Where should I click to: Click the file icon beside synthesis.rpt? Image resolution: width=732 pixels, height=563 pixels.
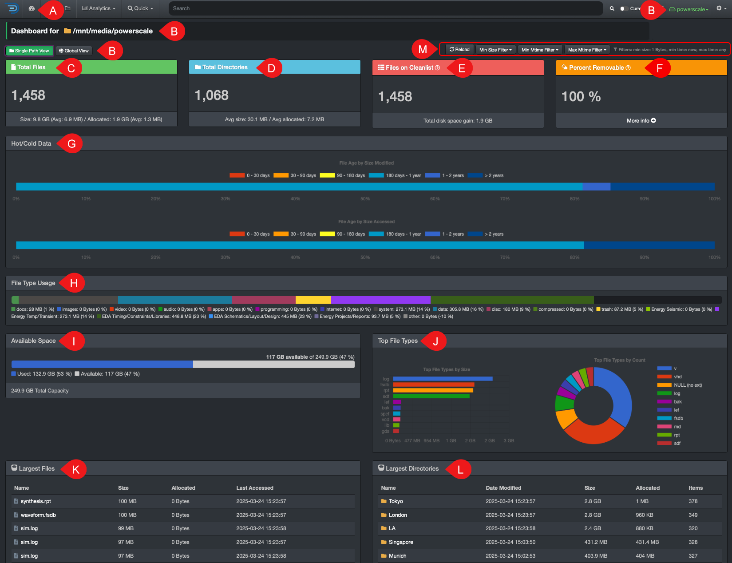pos(16,501)
